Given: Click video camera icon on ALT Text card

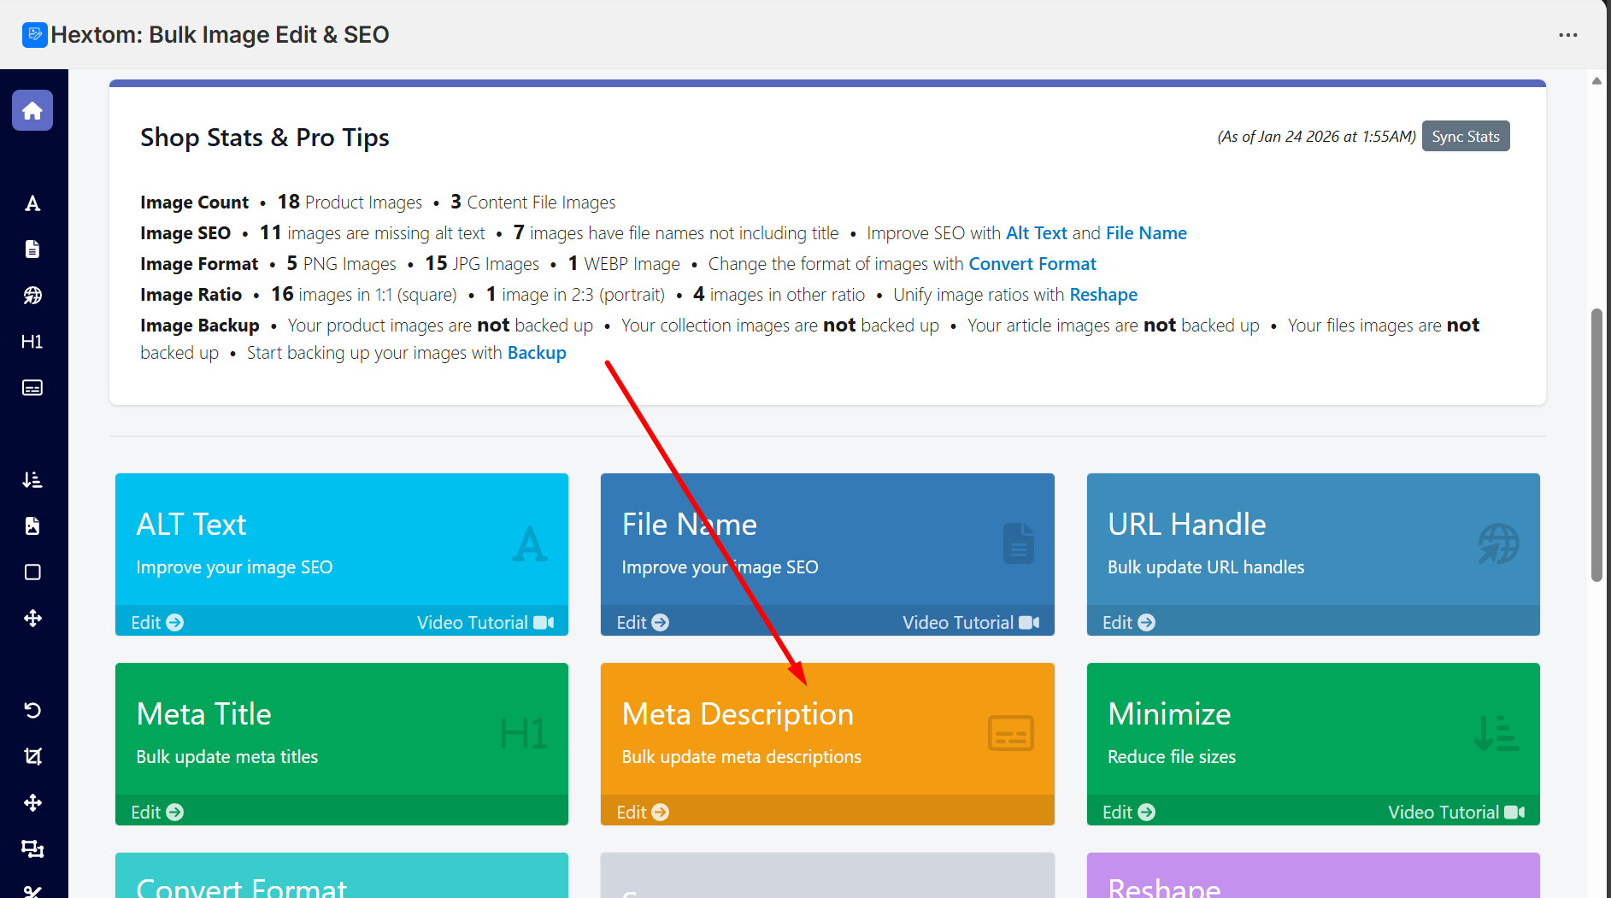Looking at the screenshot, I should tap(544, 623).
